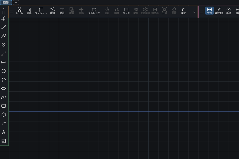
Task: Click the edit toolbar's drag handle dots
Action: [11, 12]
